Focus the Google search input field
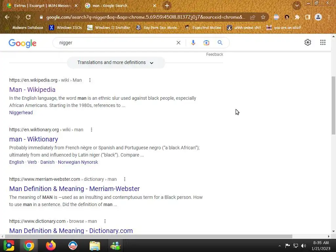336x252 pixels. [116, 43]
